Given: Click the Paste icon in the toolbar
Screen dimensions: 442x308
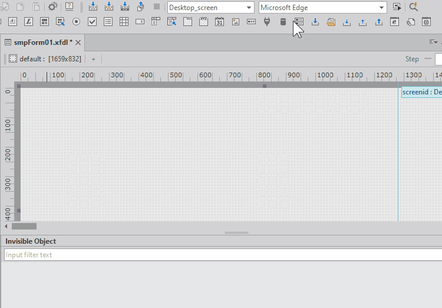Looking at the screenshot, I should pos(36,6).
